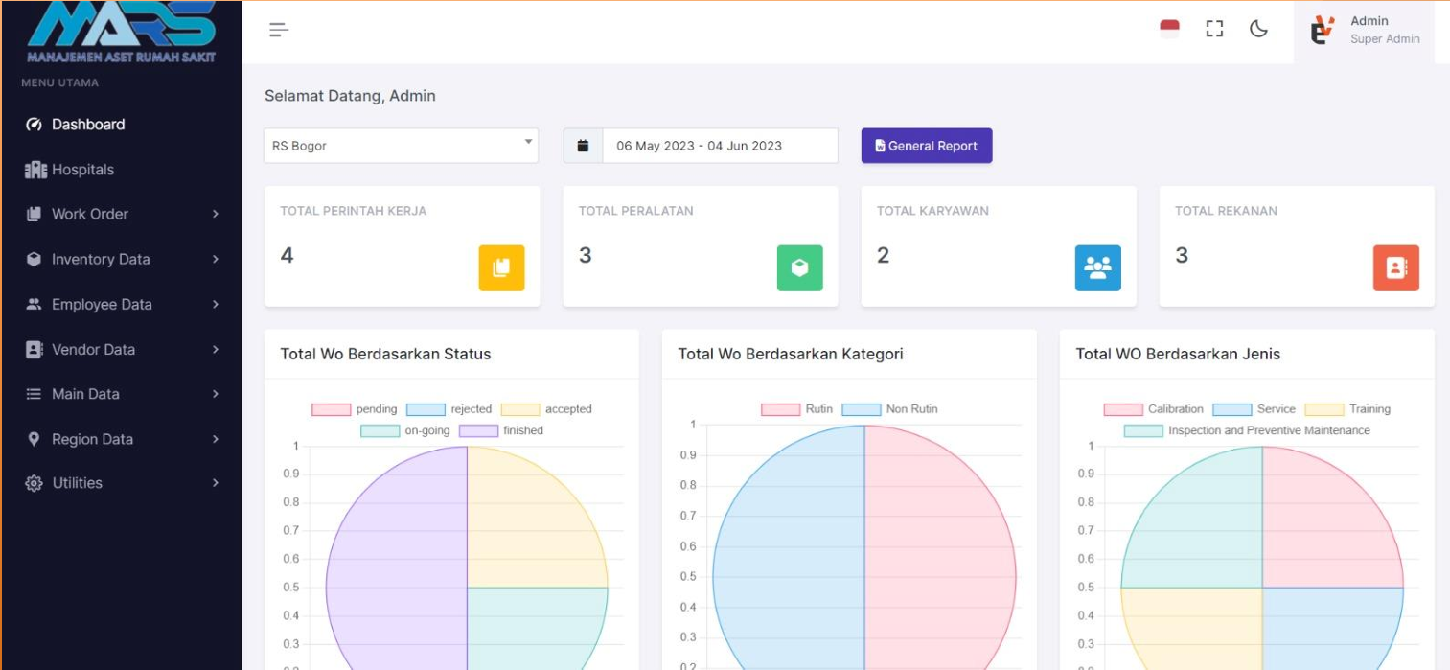1450x670 pixels.
Task: Open the Employee Data menu
Action: (121, 304)
